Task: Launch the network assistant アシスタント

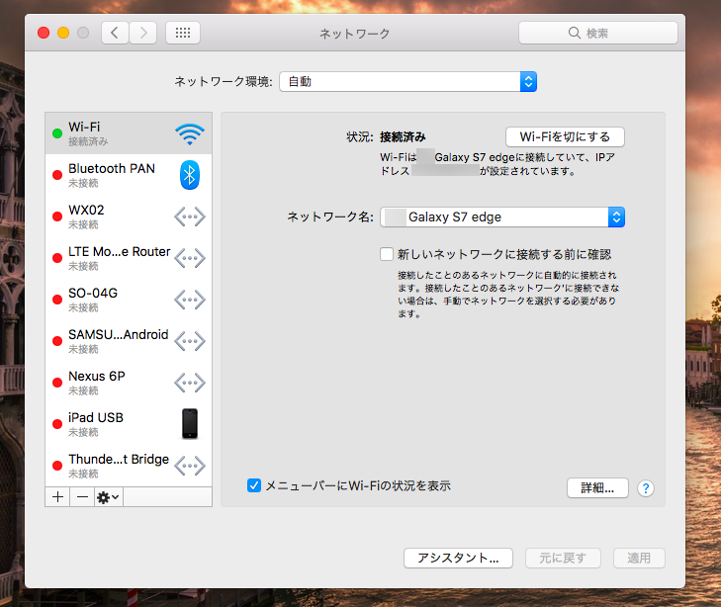Action: [458, 558]
